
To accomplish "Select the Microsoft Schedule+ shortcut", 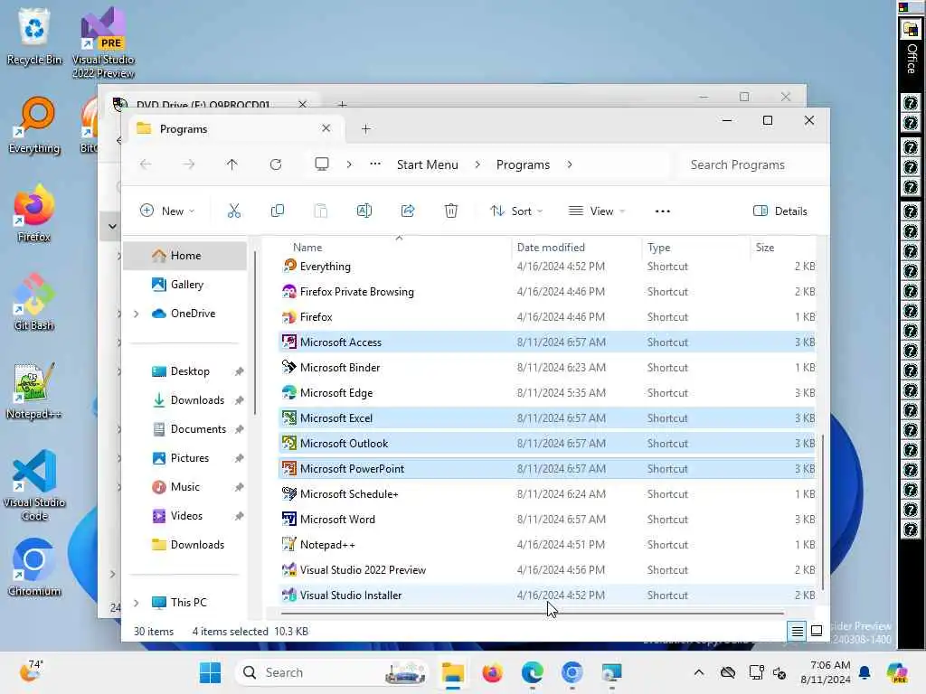I will (x=547, y=494).
